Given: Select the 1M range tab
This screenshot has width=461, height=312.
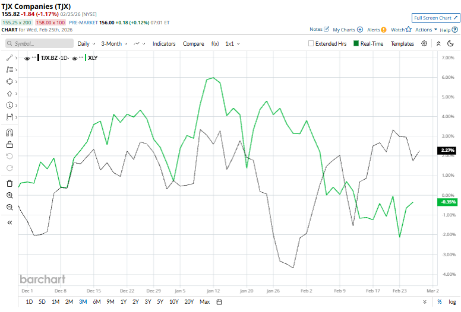Looking at the screenshot, I should (56, 302).
